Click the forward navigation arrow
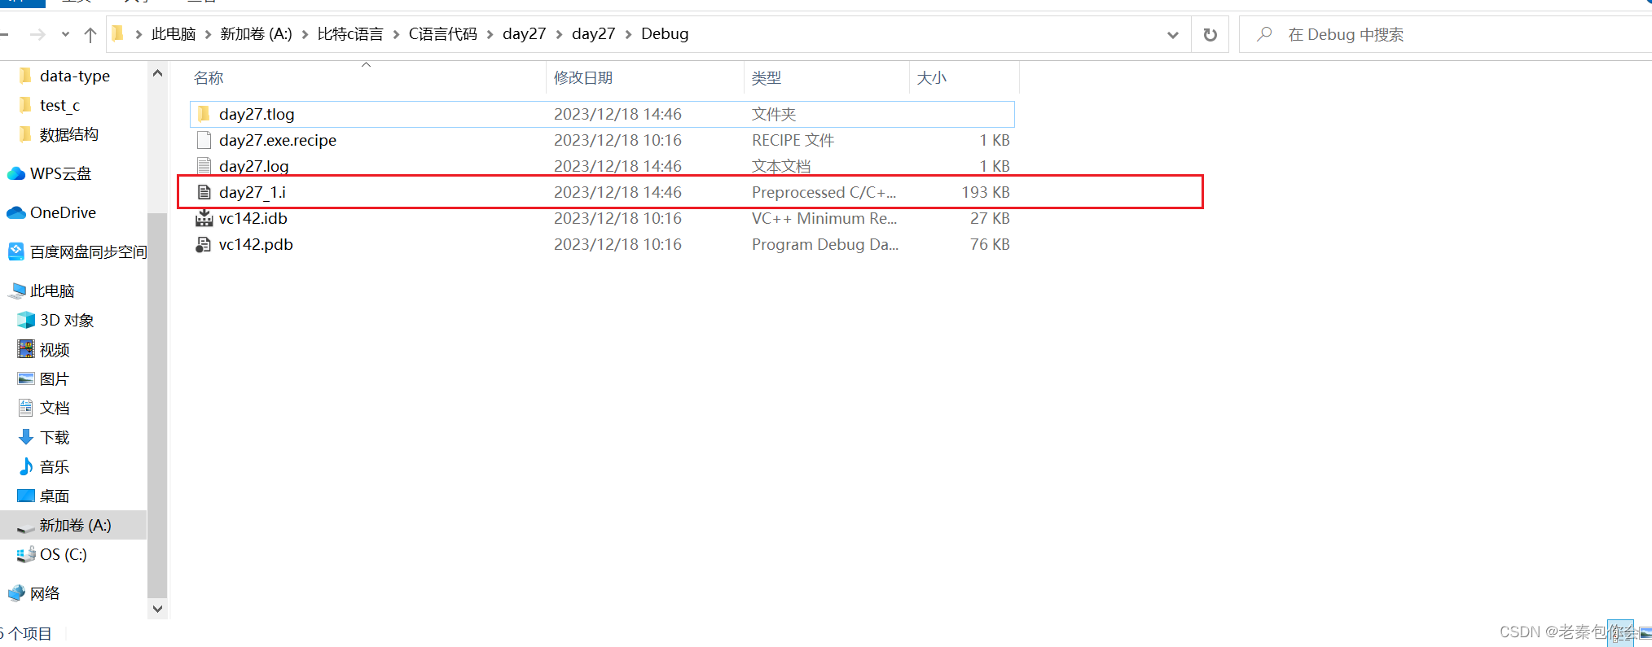 [x=37, y=34]
